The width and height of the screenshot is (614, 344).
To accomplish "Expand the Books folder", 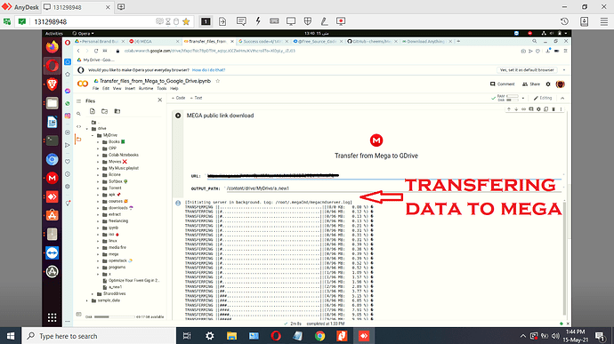I will (98, 141).
